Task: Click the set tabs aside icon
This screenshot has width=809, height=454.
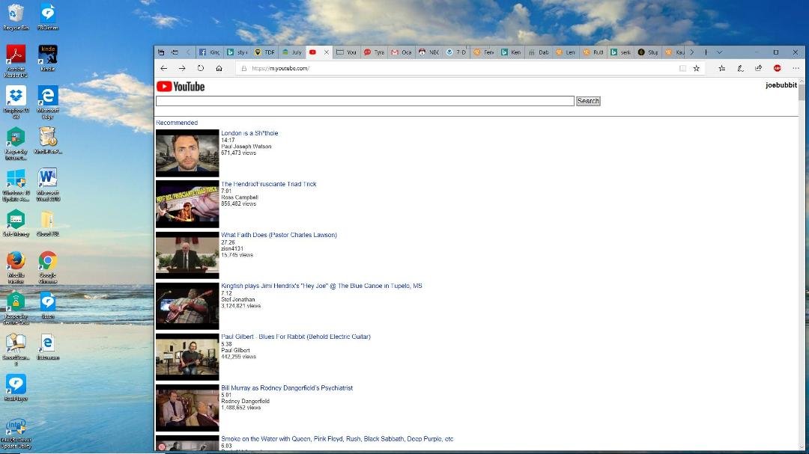Action: pyautogui.click(x=175, y=52)
